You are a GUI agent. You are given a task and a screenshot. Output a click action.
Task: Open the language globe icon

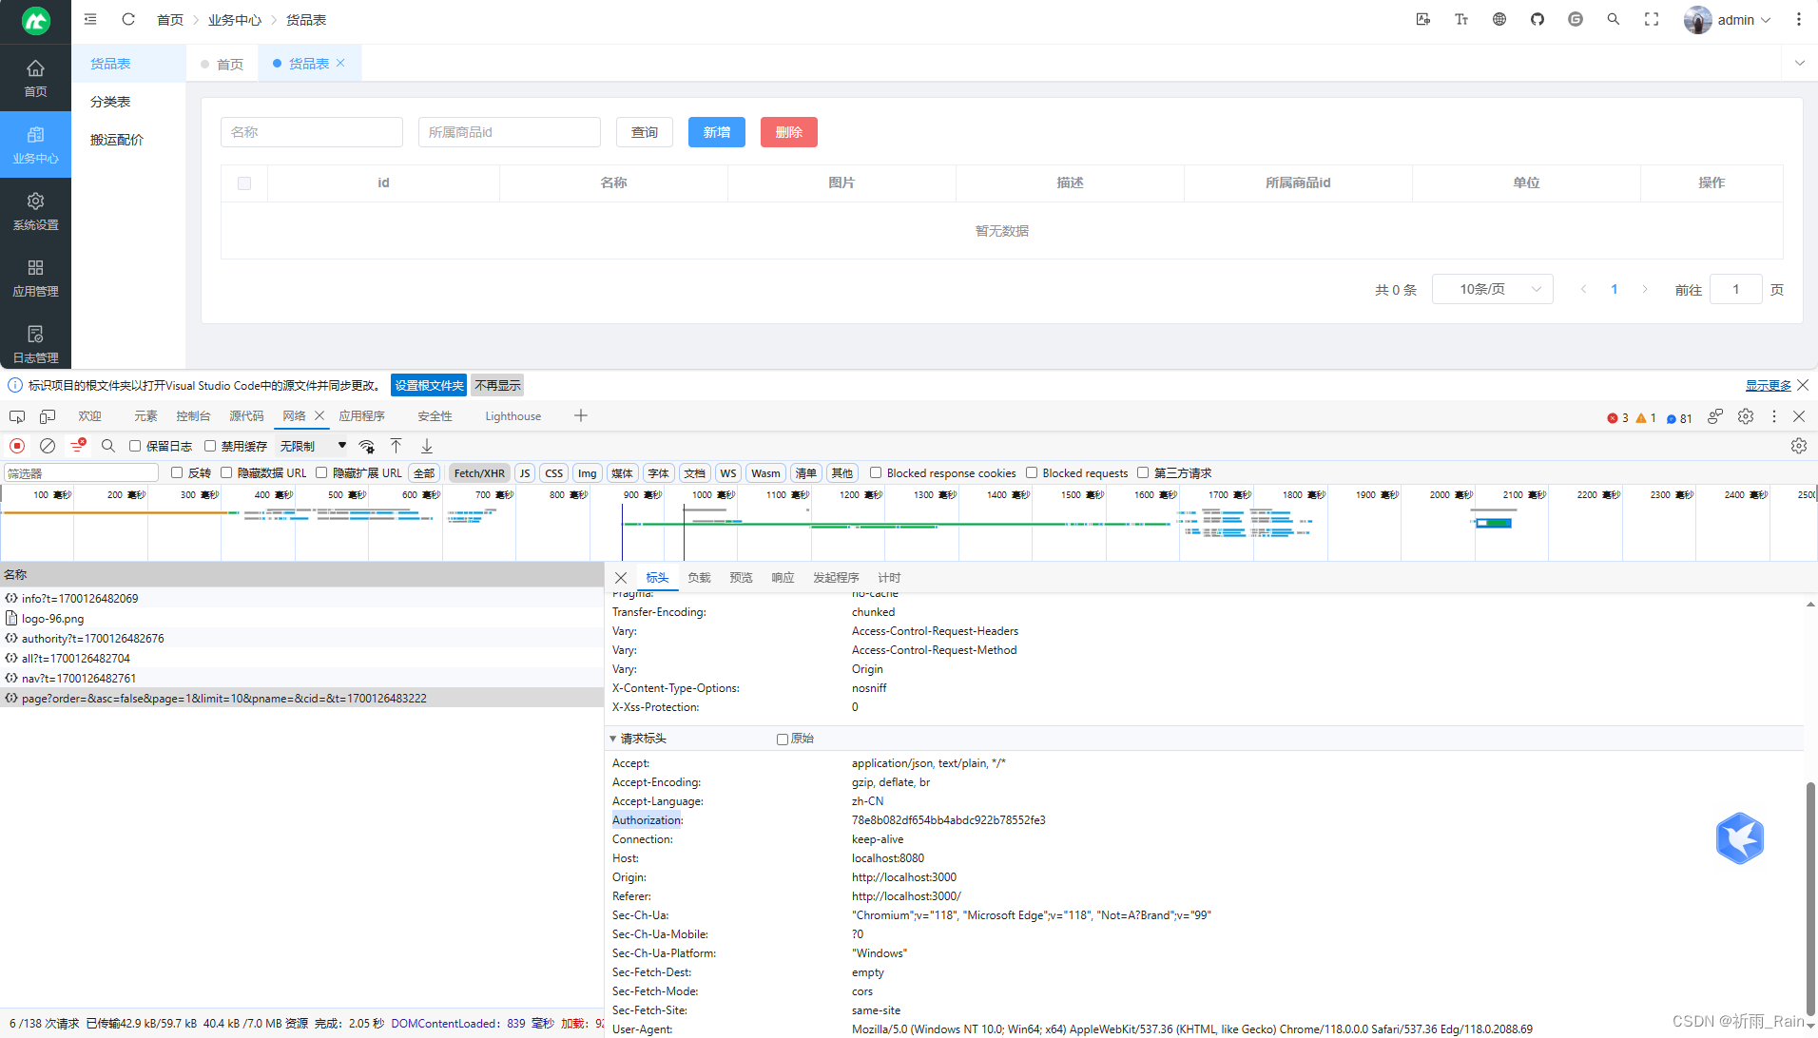point(1499,19)
